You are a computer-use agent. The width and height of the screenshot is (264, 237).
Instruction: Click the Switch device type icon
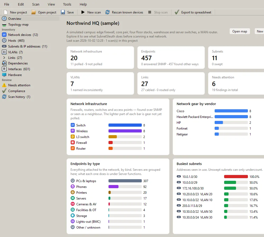pyautogui.click(x=73, y=125)
